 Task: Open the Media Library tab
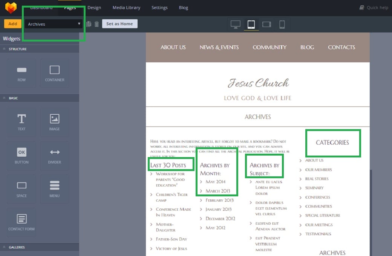click(126, 8)
